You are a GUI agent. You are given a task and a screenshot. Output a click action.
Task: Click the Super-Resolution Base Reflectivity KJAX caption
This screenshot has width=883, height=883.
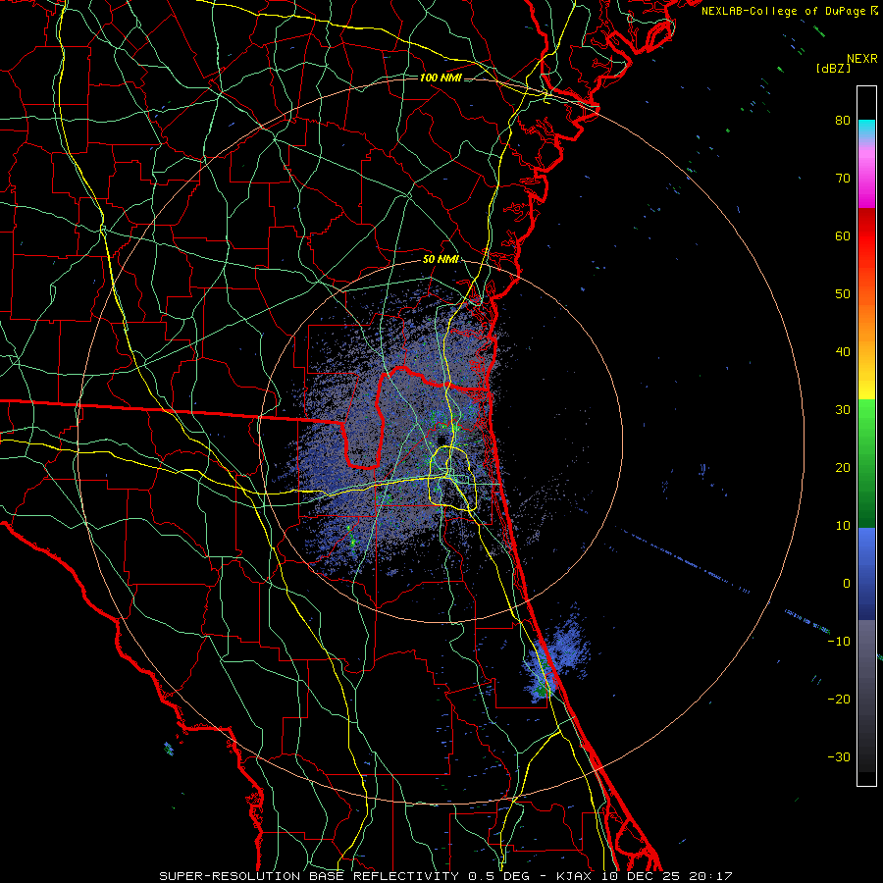445,876
